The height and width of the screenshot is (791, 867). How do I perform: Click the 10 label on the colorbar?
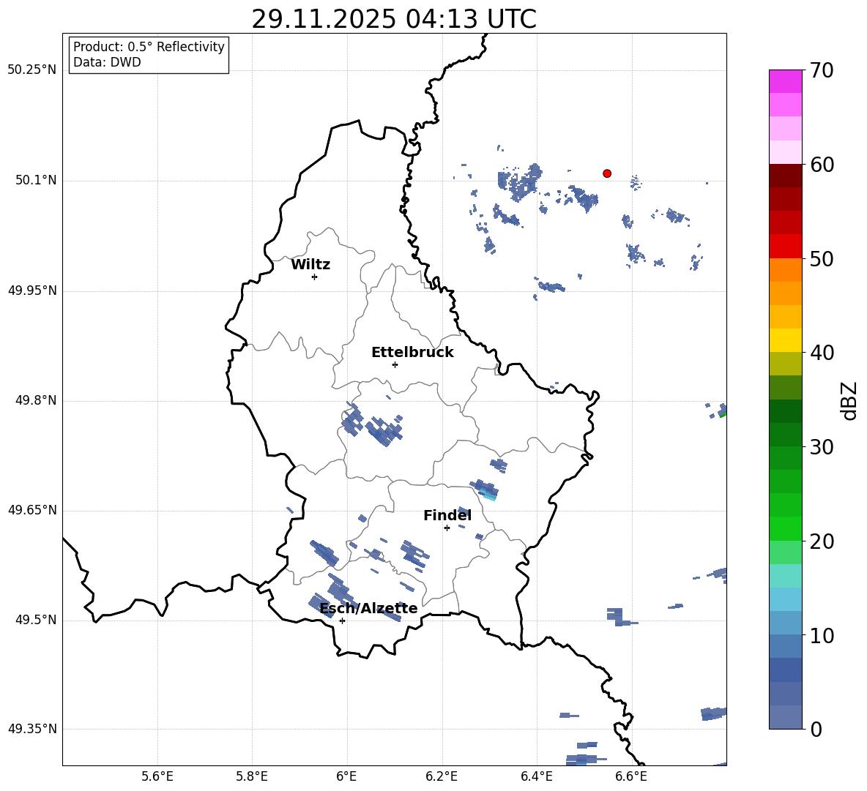click(822, 636)
